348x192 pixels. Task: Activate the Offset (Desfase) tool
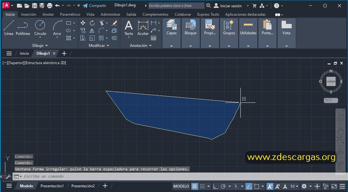click(114, 38)
